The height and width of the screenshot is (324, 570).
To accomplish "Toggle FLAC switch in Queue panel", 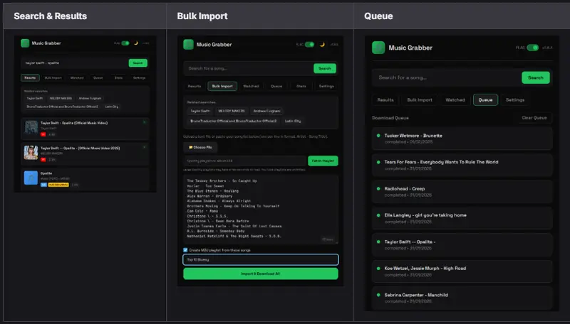I will (532, 48).
